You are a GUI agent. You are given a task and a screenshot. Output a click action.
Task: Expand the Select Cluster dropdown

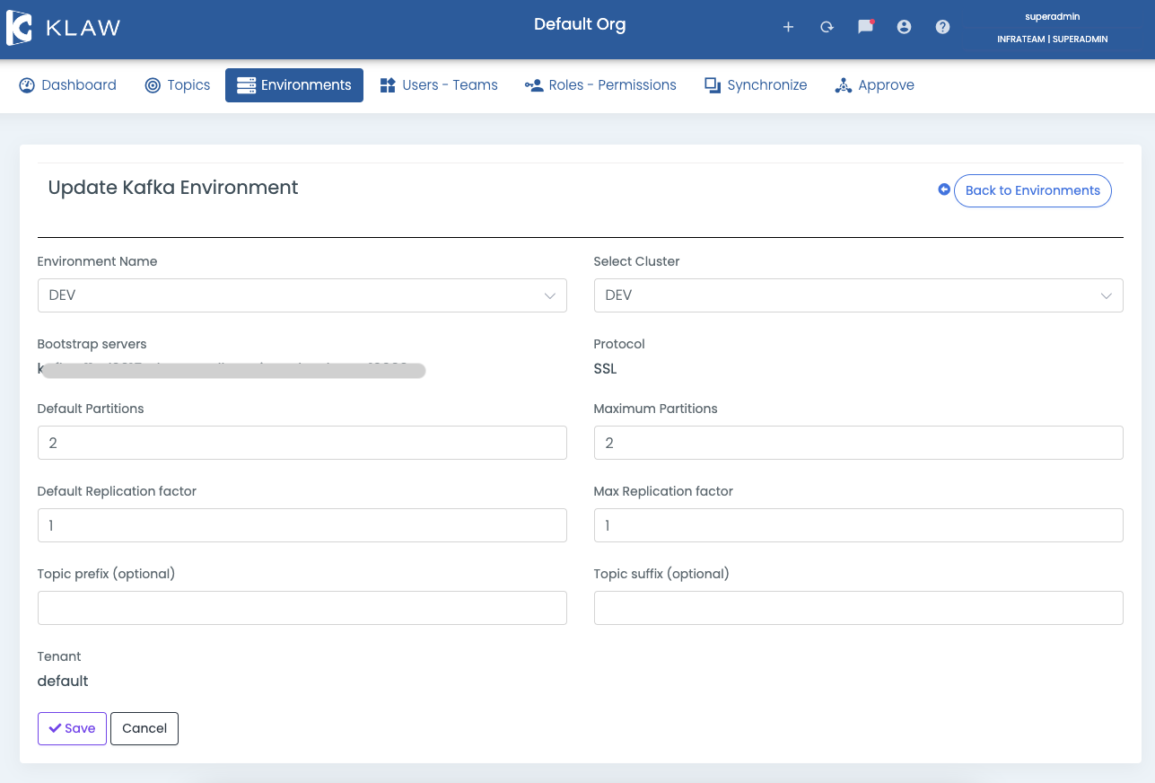click(858, 295)
